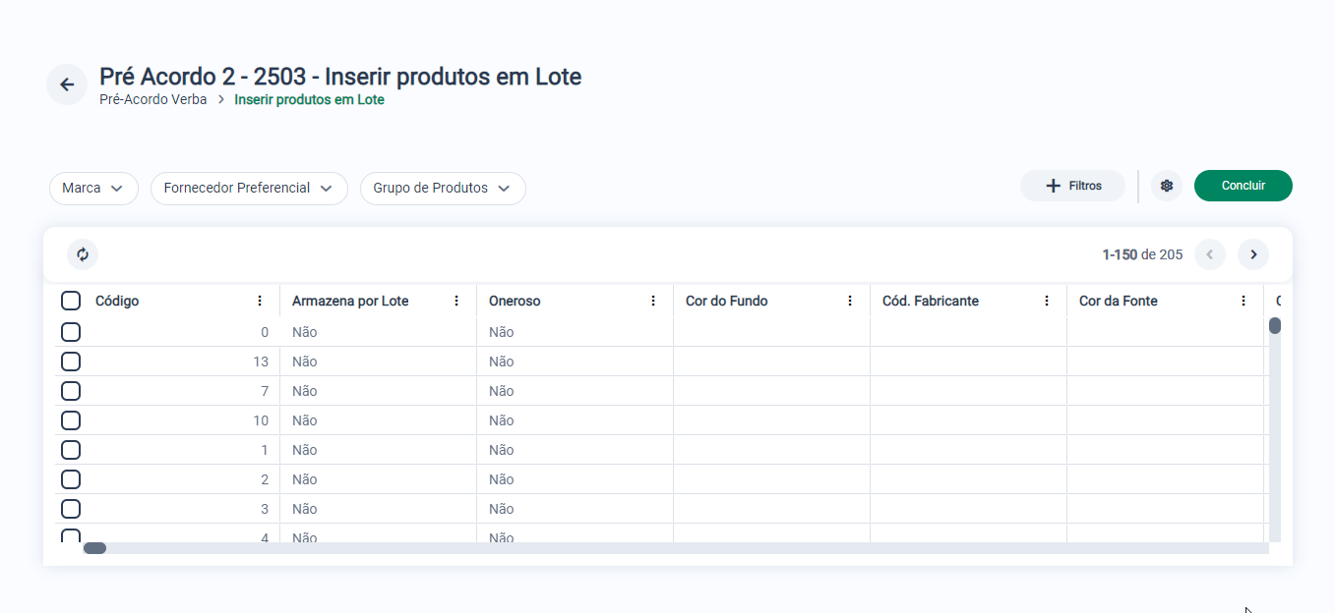Image resolution: width=1335 pixels, height=613 pixels.
Task: Go to previous page of results
Action: click(x=1210, y=254)
